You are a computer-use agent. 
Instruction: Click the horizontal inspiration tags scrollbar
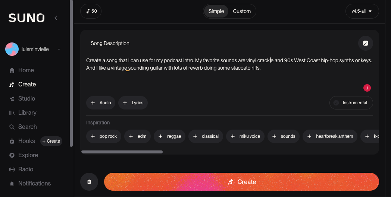(122, 152)
